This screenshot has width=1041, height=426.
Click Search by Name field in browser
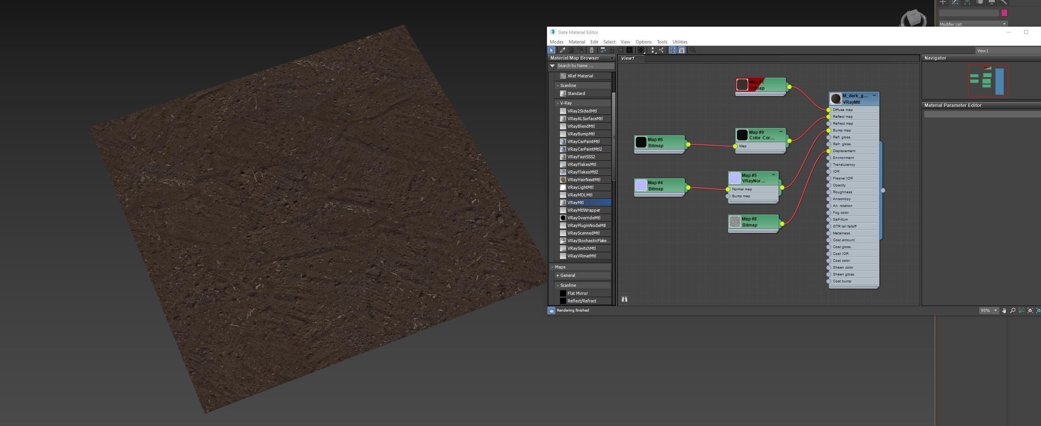click(x=585, y=66)
